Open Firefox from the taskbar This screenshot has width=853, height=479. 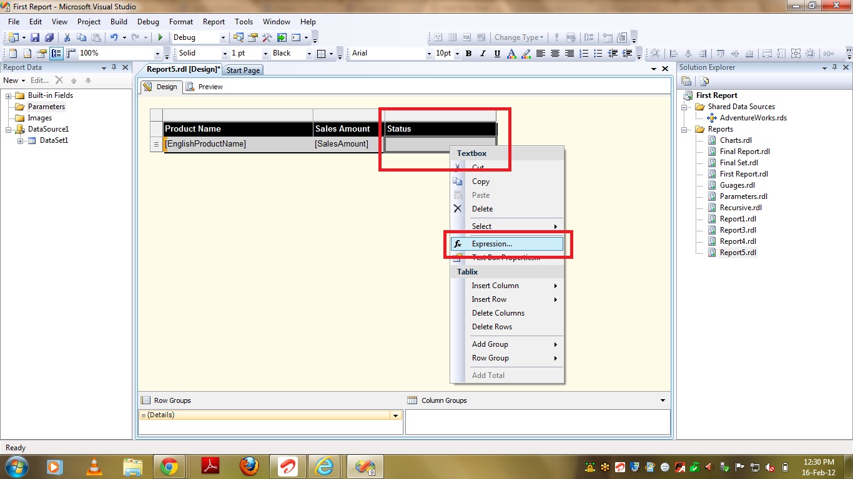pos(249,466)
